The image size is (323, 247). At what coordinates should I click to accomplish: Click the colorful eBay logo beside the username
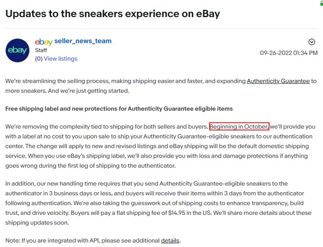44,42
